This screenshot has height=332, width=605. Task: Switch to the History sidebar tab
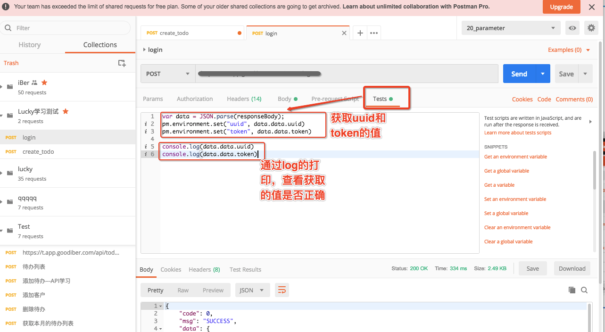point(29,45)
